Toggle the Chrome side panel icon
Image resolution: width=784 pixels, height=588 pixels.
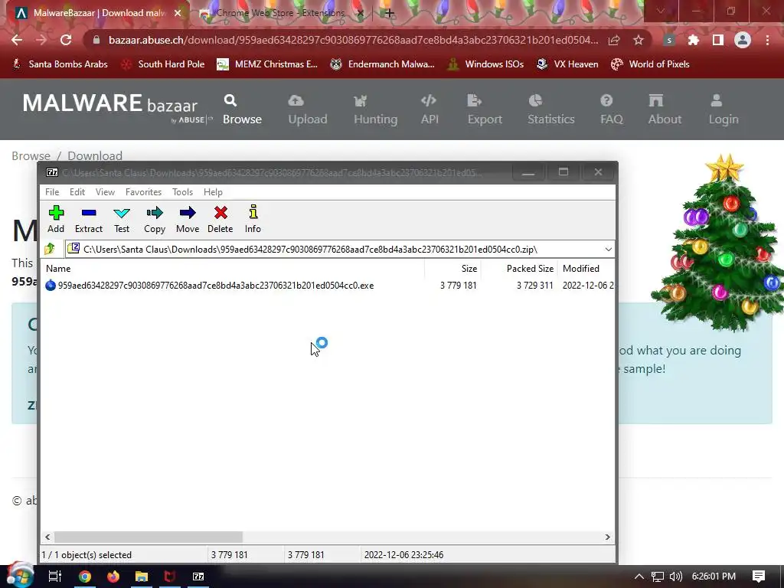click(x=718, y=40)
